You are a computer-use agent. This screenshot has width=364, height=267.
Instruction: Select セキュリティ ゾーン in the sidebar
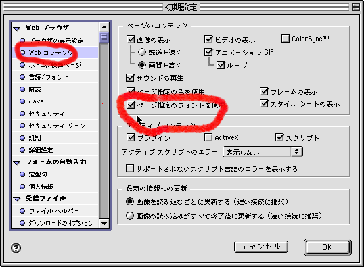click(55, 126)
